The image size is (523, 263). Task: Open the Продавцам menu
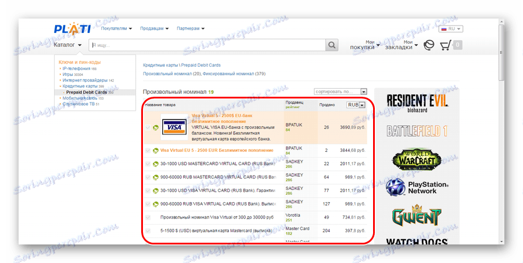(x=155, y=28)
